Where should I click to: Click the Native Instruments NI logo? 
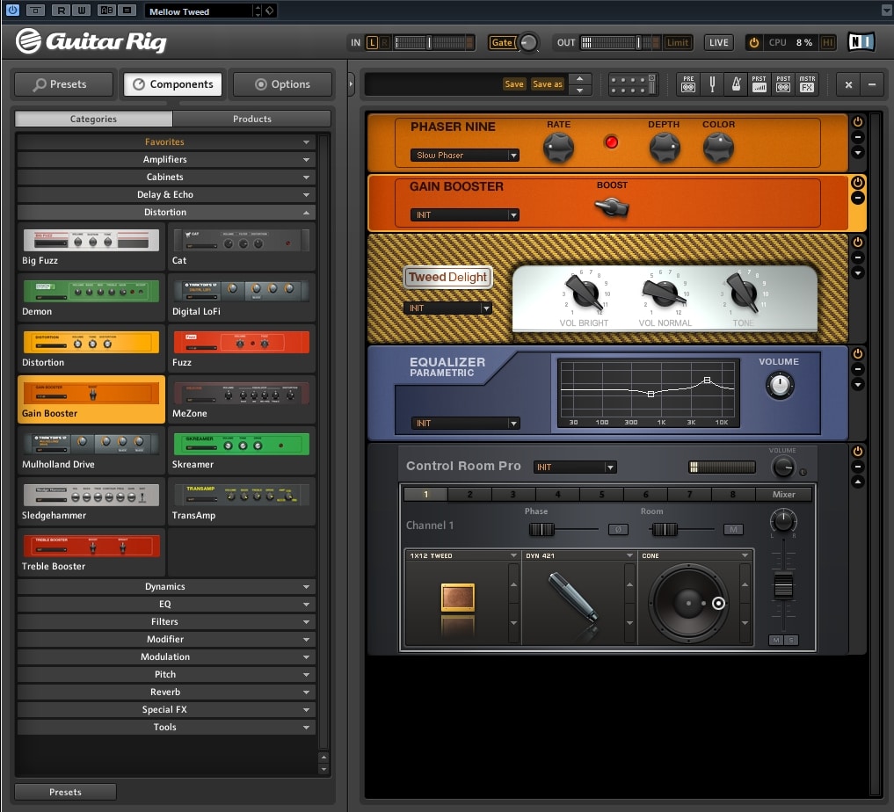click(x=861, y=42)
